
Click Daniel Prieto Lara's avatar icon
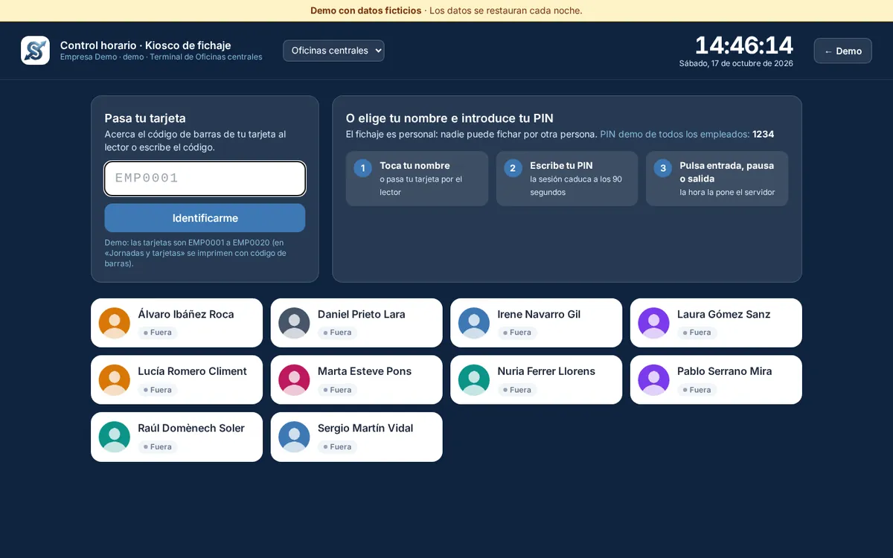294,323
